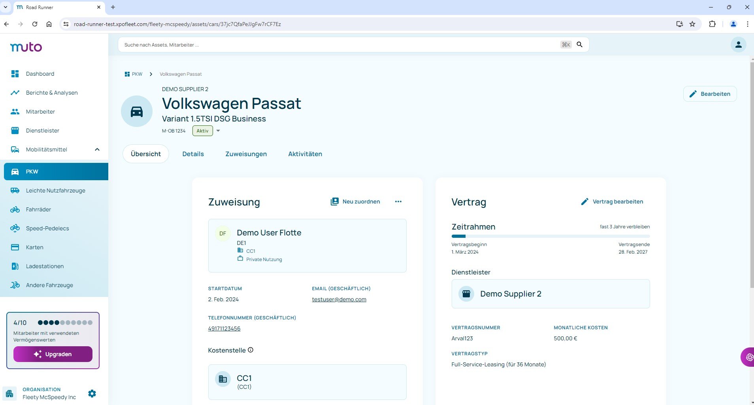The height and width of the screenshot is (405, 754).
Task: Open organisation settings gear icon
Action: (92, 394)
